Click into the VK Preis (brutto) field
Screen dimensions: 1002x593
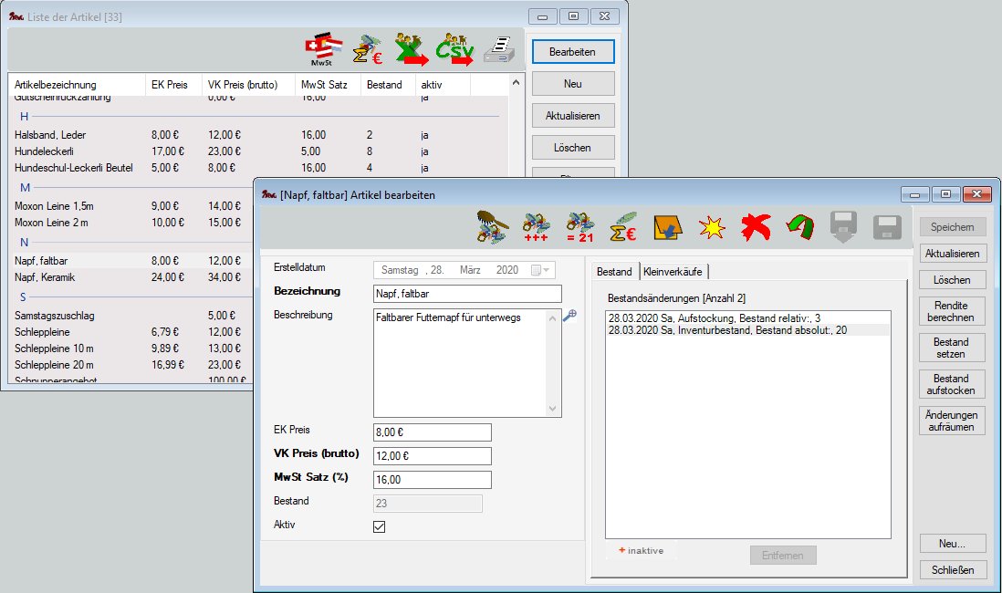[x=433, y=456]
